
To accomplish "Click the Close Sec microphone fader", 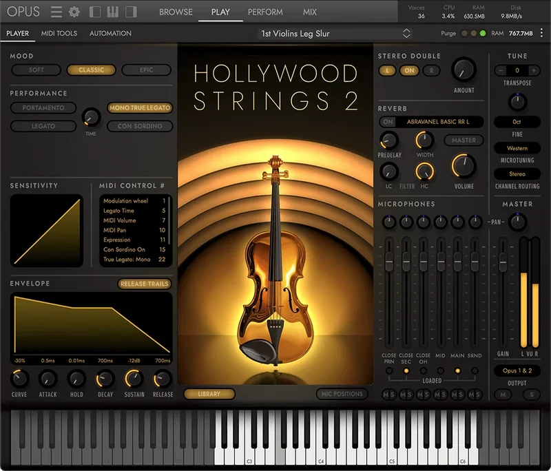I will 406,261.
